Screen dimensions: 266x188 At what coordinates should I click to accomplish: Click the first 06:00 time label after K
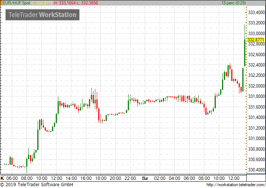(12, 178)
